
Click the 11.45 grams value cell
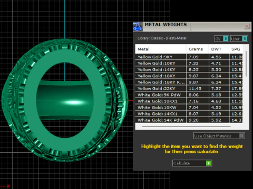pyautogui.click(x=198, y=88)
